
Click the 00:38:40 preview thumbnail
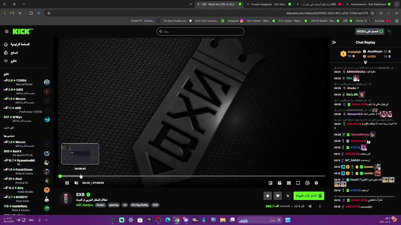pyautogui.click(x=80, y=154)
